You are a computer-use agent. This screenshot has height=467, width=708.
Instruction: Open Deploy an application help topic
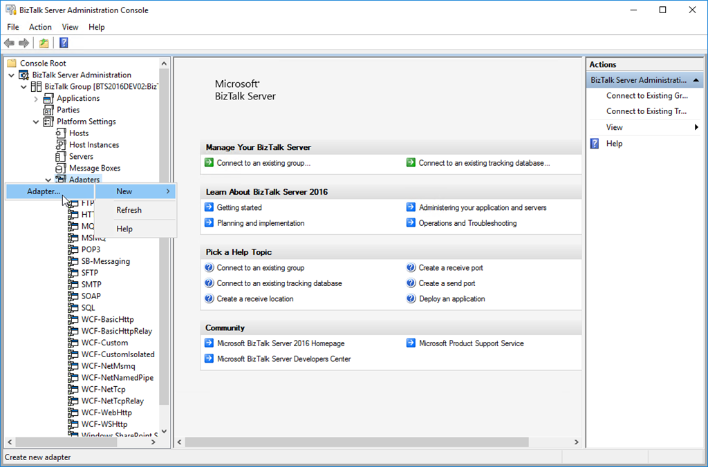[x=452, y=298]
